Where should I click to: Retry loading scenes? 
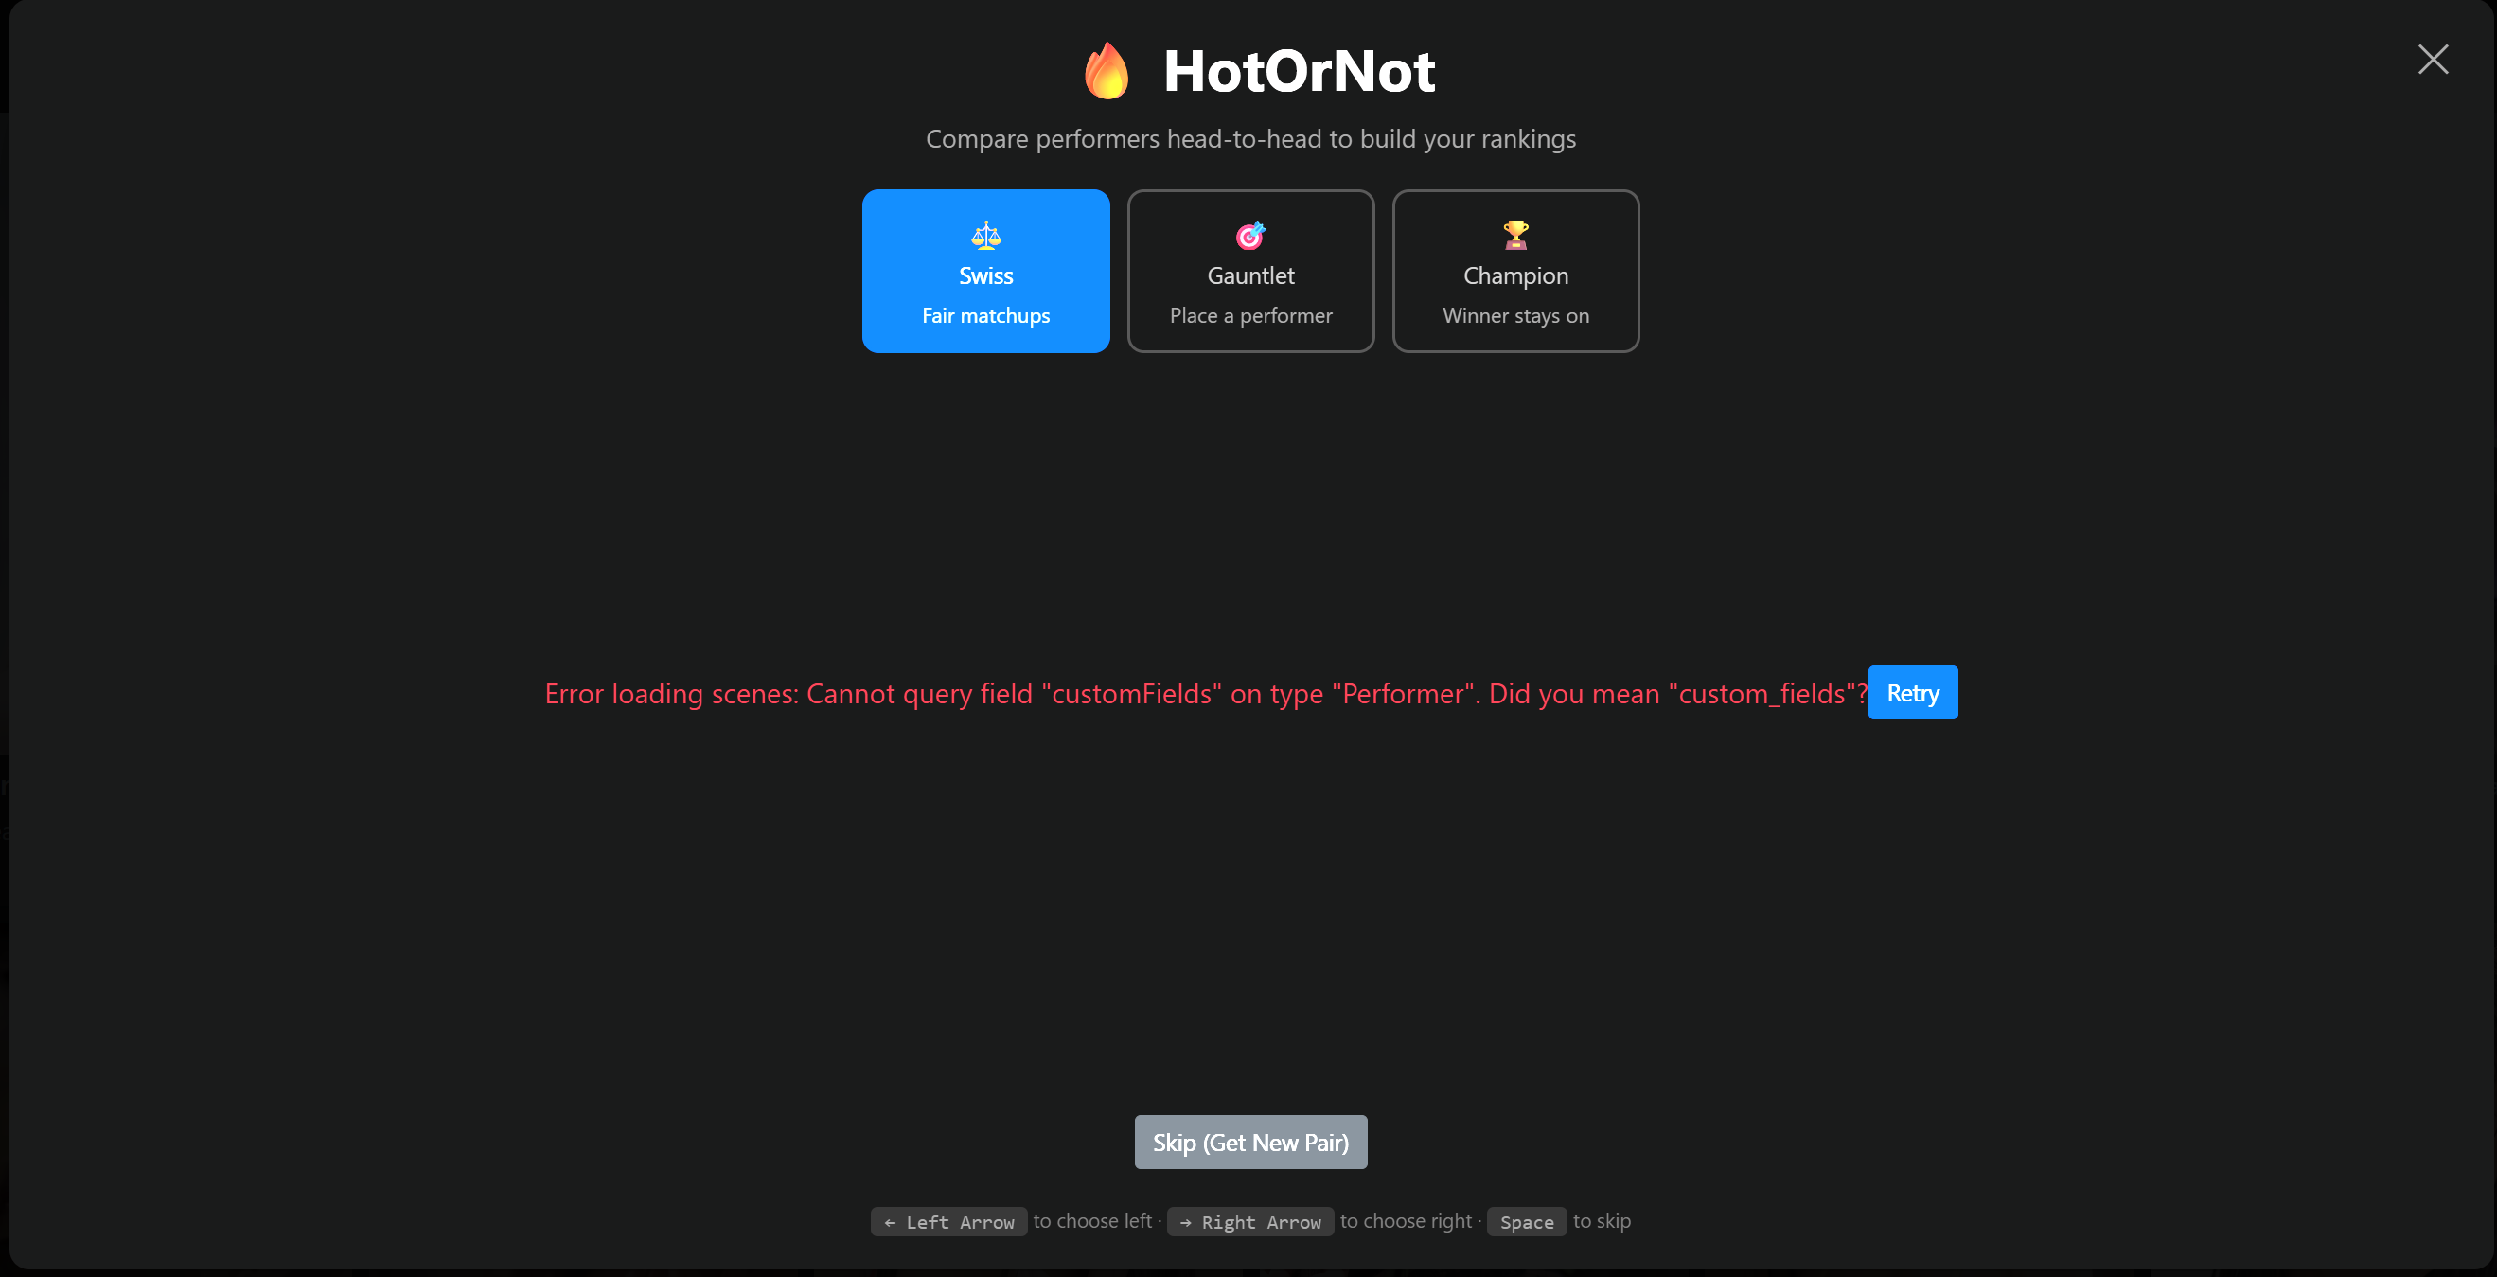(x=1912, y=693)
